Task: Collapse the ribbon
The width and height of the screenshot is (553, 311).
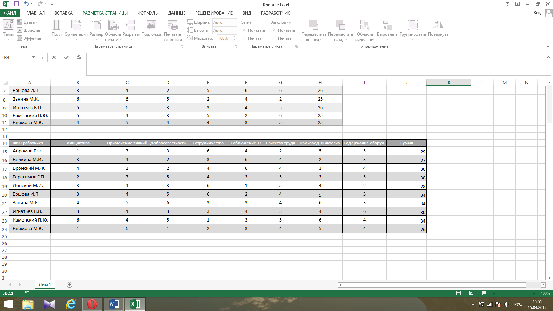Action: coord(548,46)
